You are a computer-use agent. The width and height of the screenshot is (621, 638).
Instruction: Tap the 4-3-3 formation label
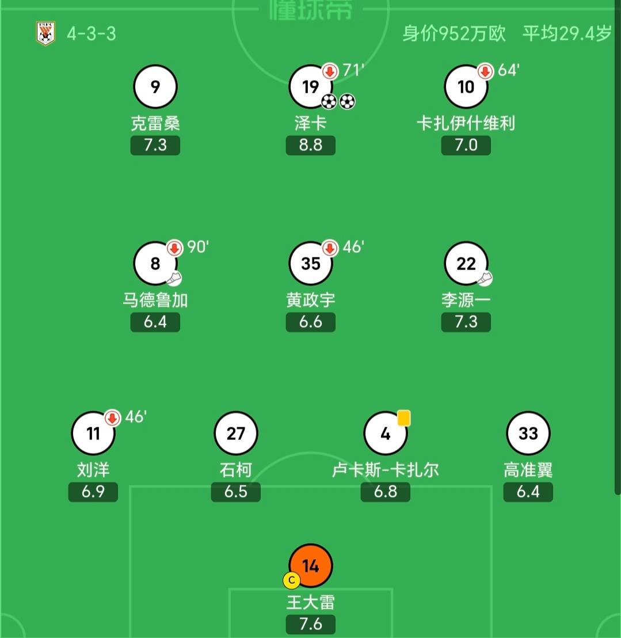[92, 33]
